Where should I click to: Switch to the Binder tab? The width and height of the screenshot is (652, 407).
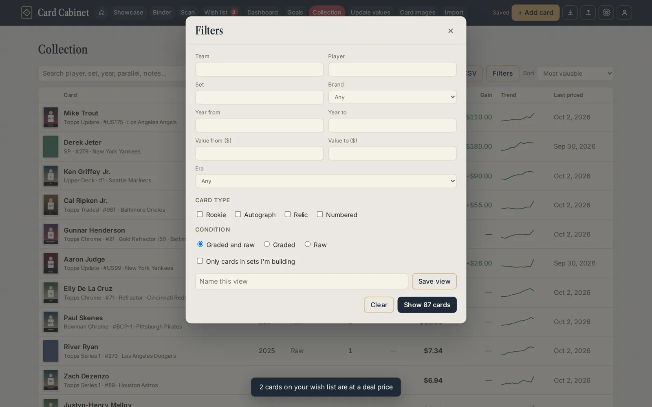click(x=162, y=13)
